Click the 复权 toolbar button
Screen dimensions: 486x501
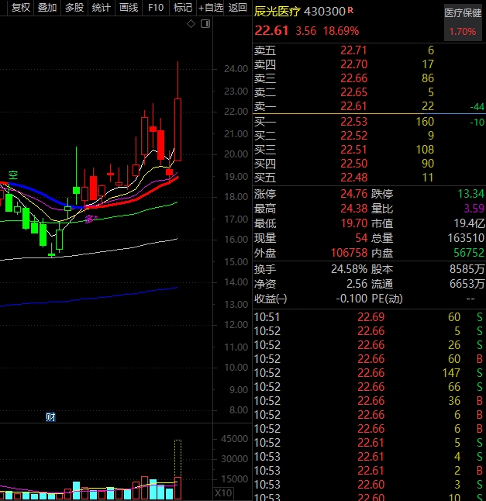pos(20,7)
